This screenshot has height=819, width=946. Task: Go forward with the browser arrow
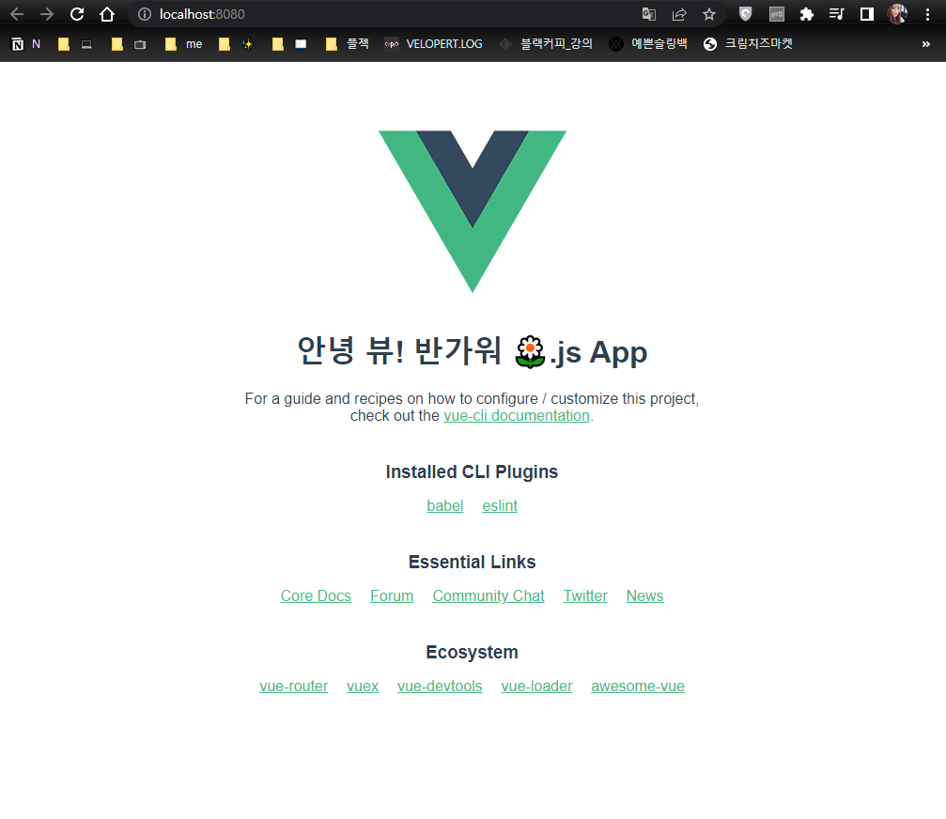[47, 14]
